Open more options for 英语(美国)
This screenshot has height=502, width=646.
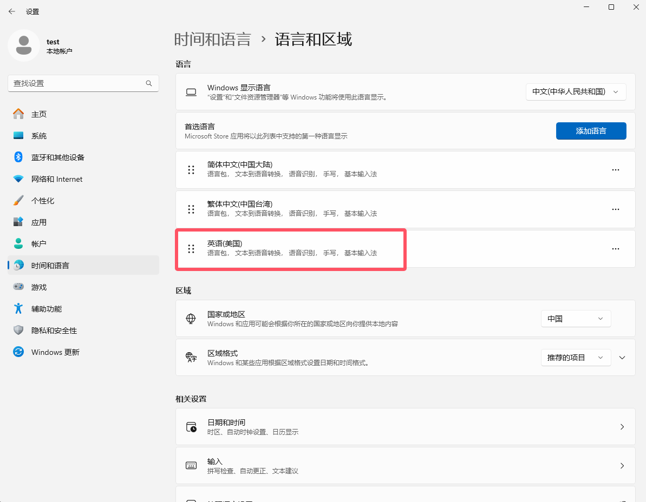tap(616, 249)
